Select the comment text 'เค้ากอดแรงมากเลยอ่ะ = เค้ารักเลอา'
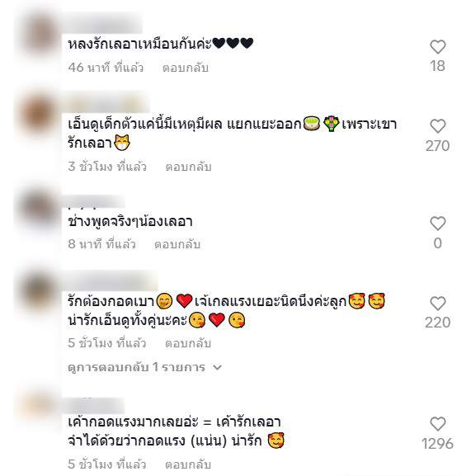 174,422
